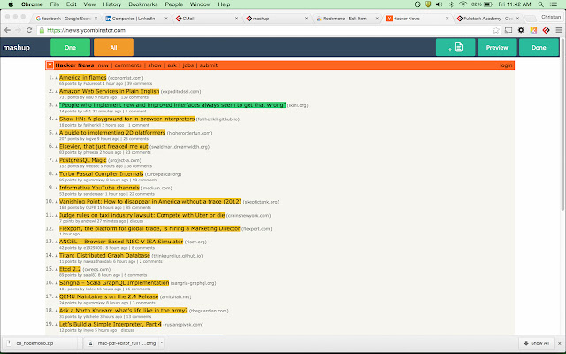Upvote the 'Etcd 2.2' story
566x354 pixels.
tap(57, 269)
